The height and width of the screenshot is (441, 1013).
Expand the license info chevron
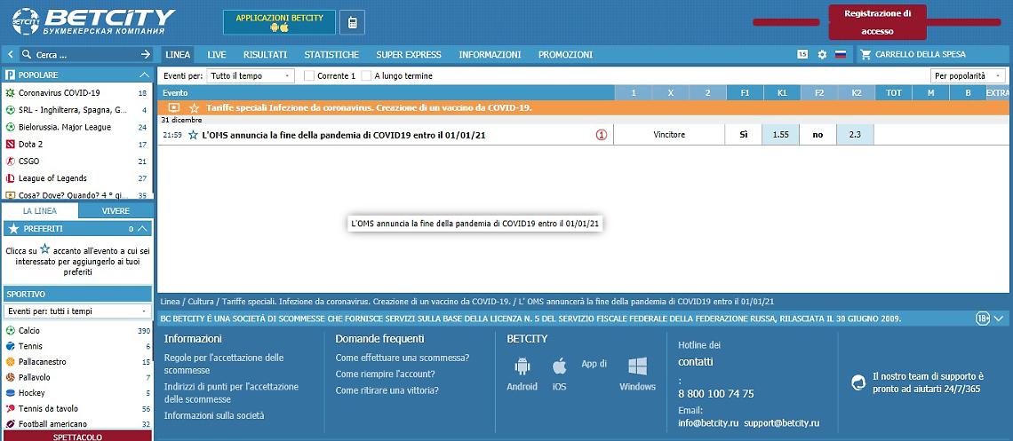(x=999, y=319)
